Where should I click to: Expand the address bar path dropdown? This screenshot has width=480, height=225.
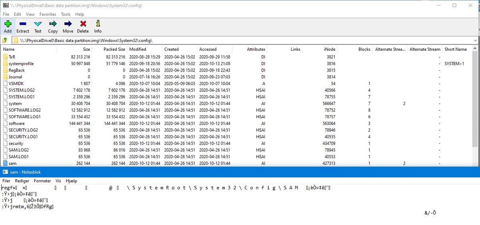(474, 40)
